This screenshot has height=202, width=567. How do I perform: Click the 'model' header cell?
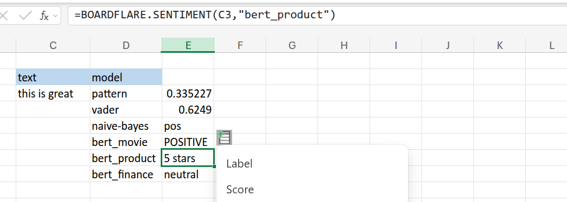pyautogui.click(x=126, y=77)
